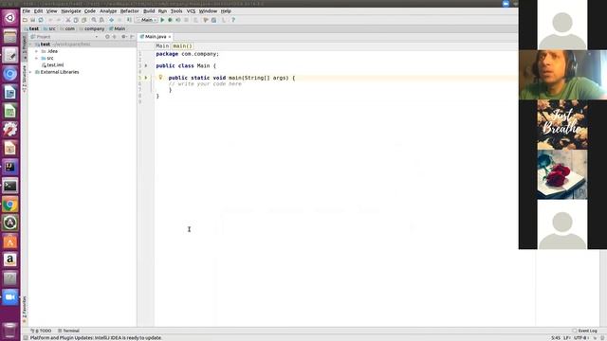Click the Just Breathe participant tile
Viewport: 607px width, 341px height.
[562, 124]
